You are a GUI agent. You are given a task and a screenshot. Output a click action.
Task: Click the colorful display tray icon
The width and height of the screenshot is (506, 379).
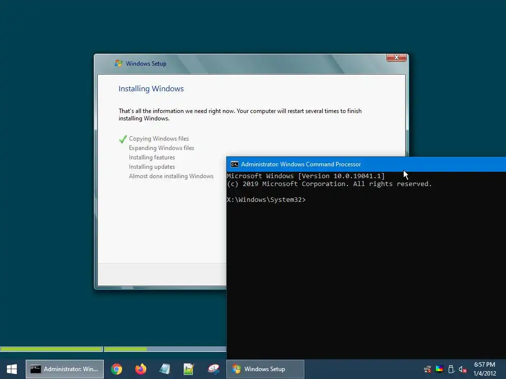439,369
